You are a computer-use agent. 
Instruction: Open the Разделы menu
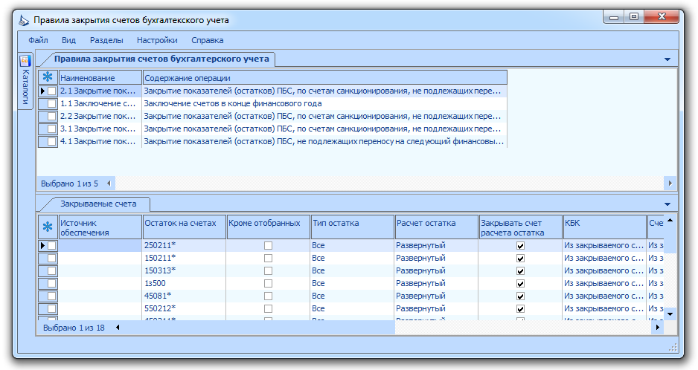click(106, 40)
